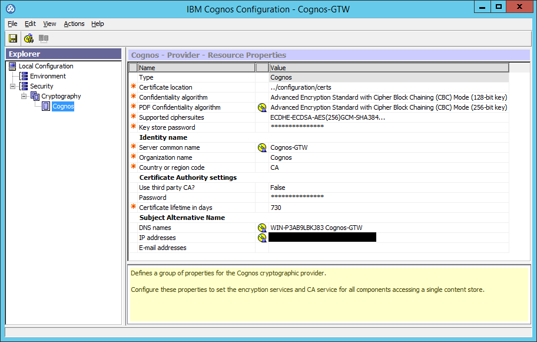This screenshot has width=537, height=342.
Task: Click the ECDHE-ECDSA-AES(256)GCM-SHA384 ciphersuites value
Action: point(327,117)
